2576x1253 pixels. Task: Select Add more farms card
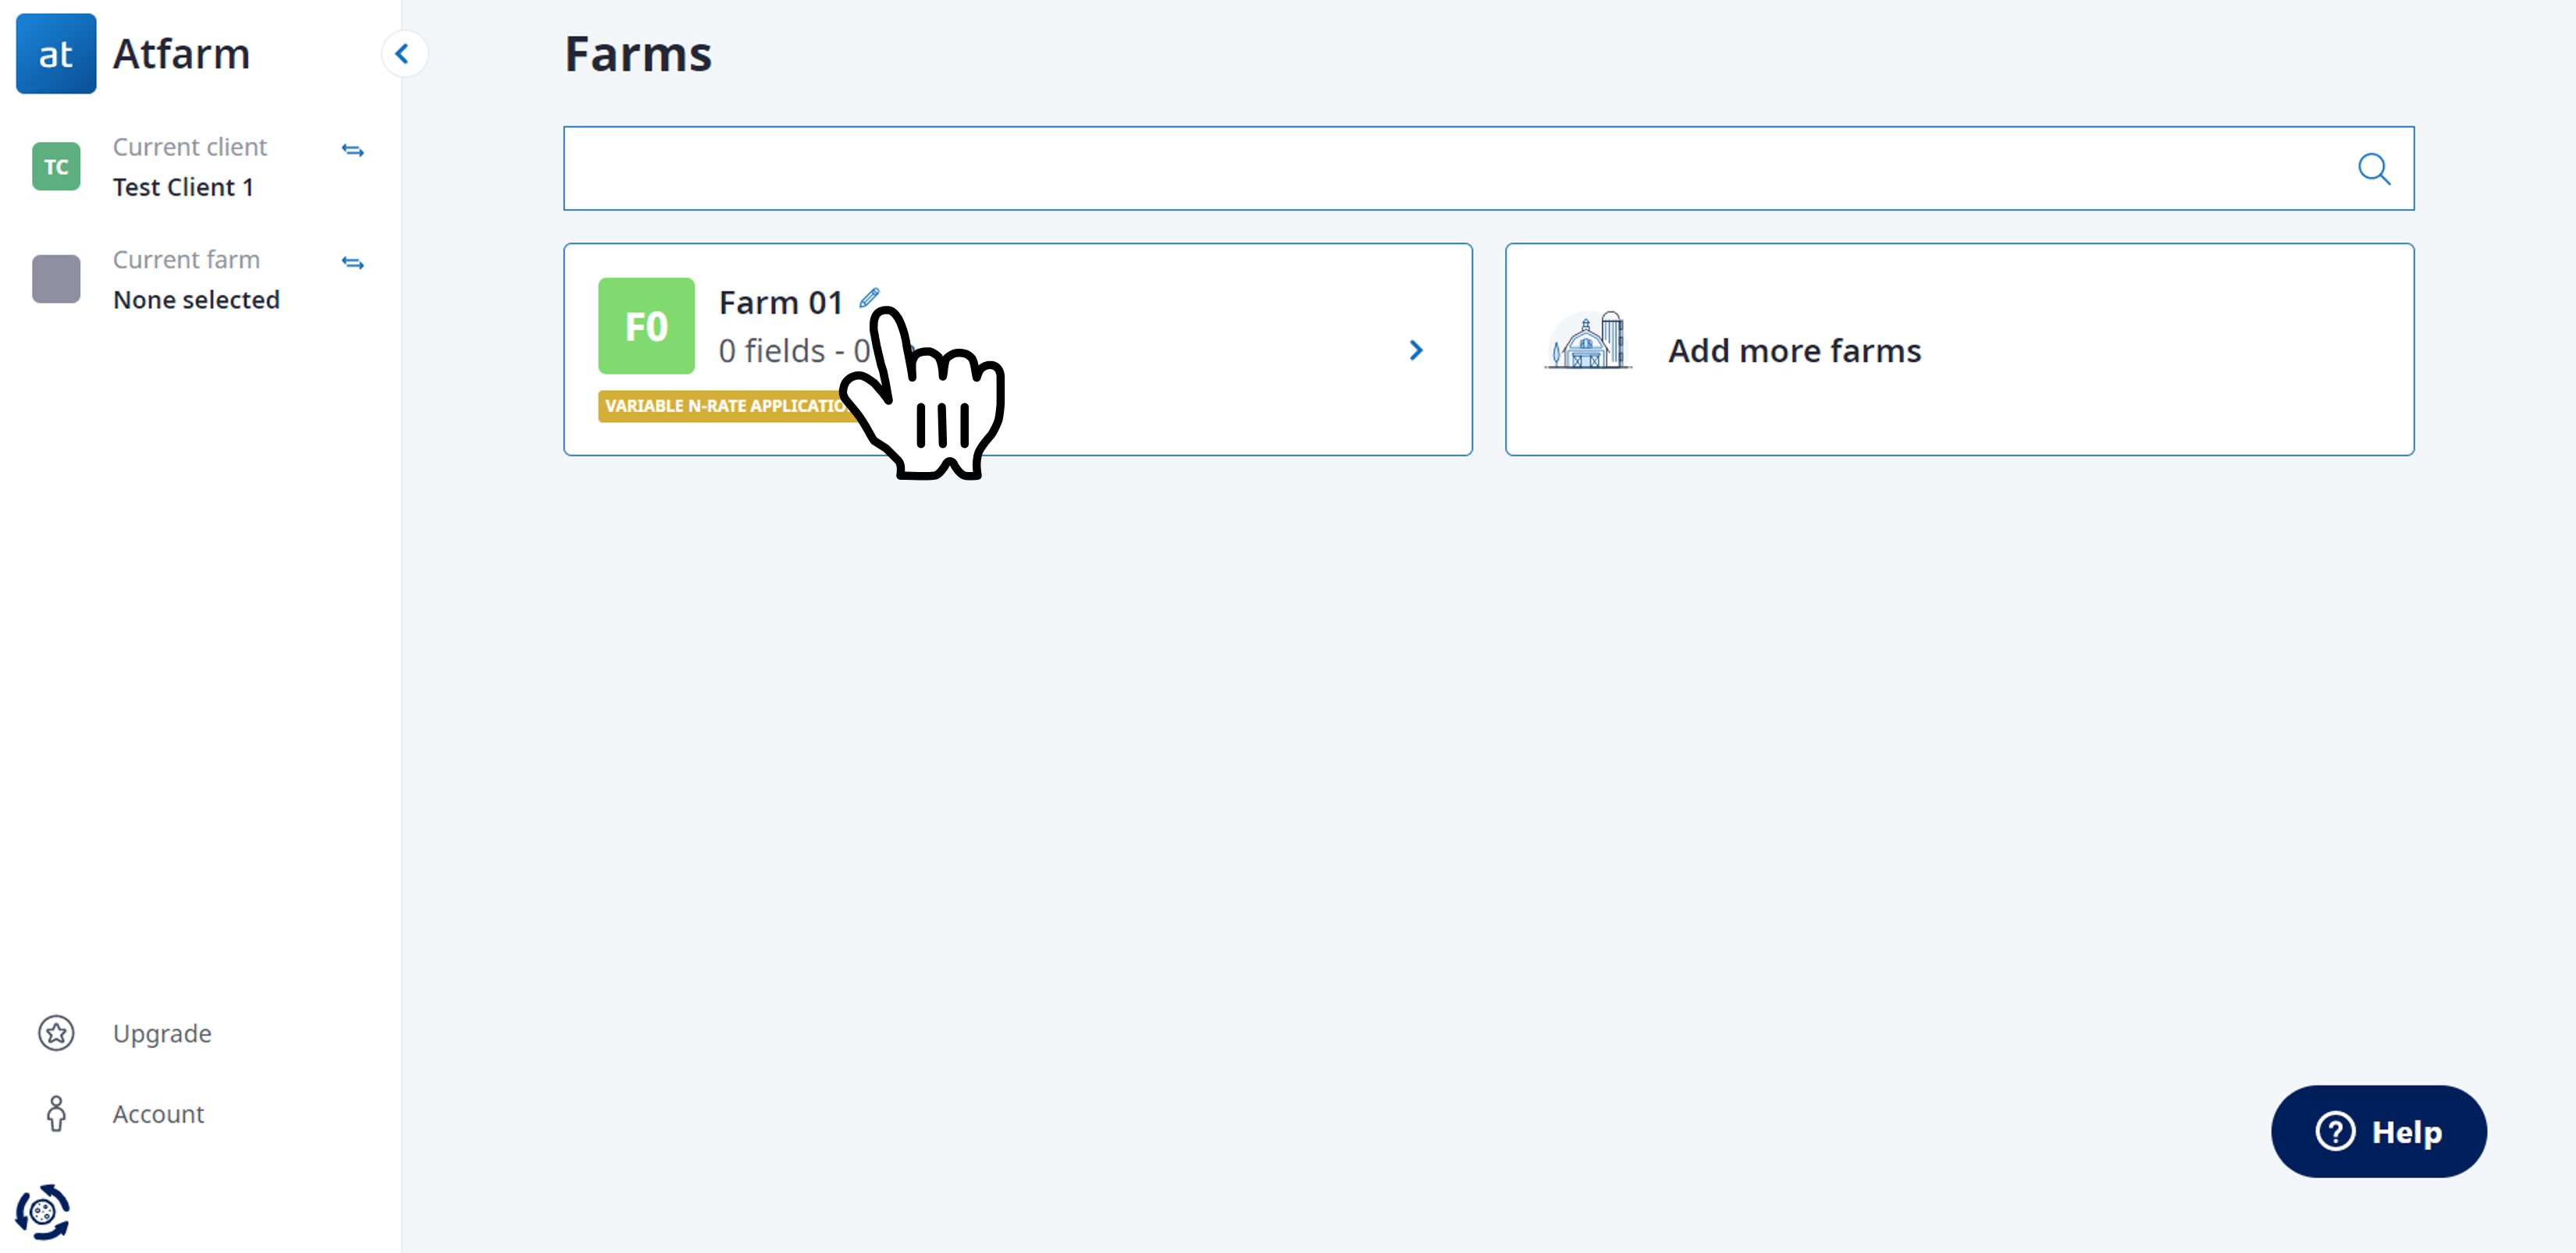pyautogui.click(x=1959, y=350)
